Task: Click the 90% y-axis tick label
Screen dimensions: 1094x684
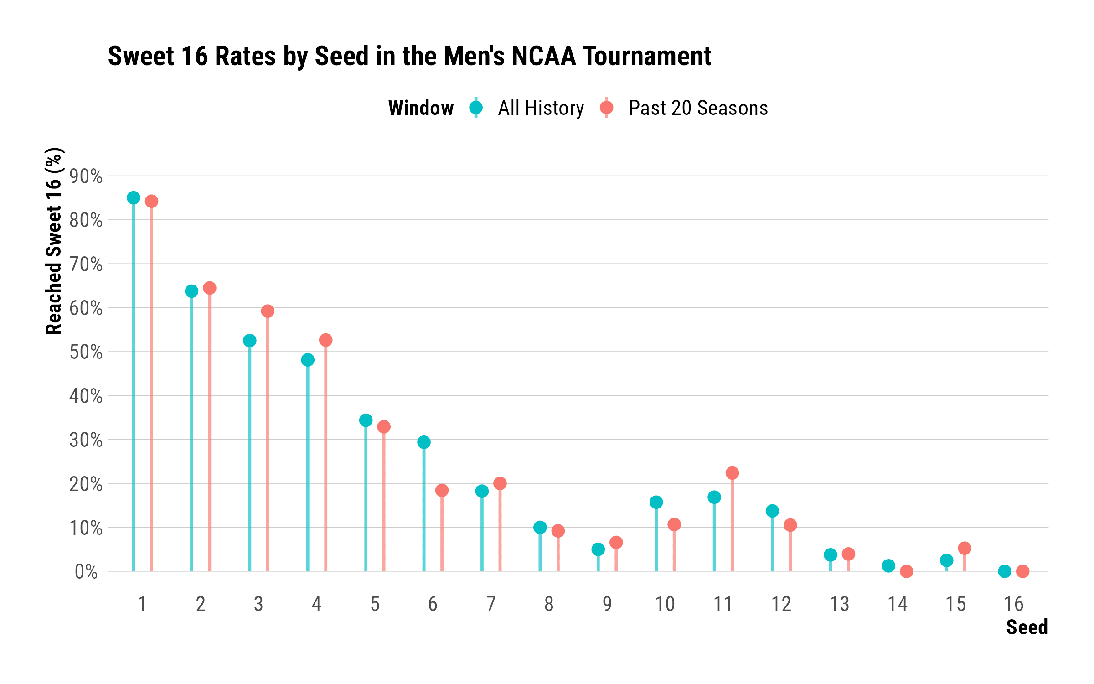Action: pos(86,176)
